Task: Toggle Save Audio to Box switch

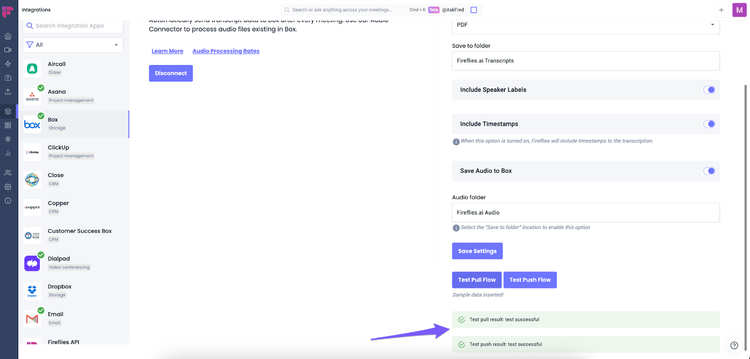Action: pos(709,171)
